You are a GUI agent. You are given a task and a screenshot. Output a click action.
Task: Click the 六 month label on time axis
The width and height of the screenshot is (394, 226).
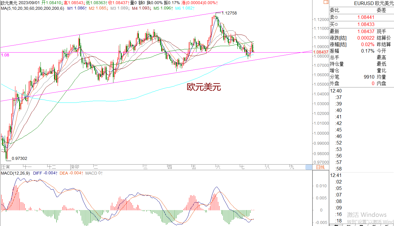click(x=218, y=167)
